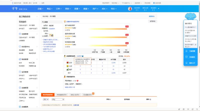Open the 淘宝网评价规则 help link
This screenshot has width=200, height=111.
point(48,42)
